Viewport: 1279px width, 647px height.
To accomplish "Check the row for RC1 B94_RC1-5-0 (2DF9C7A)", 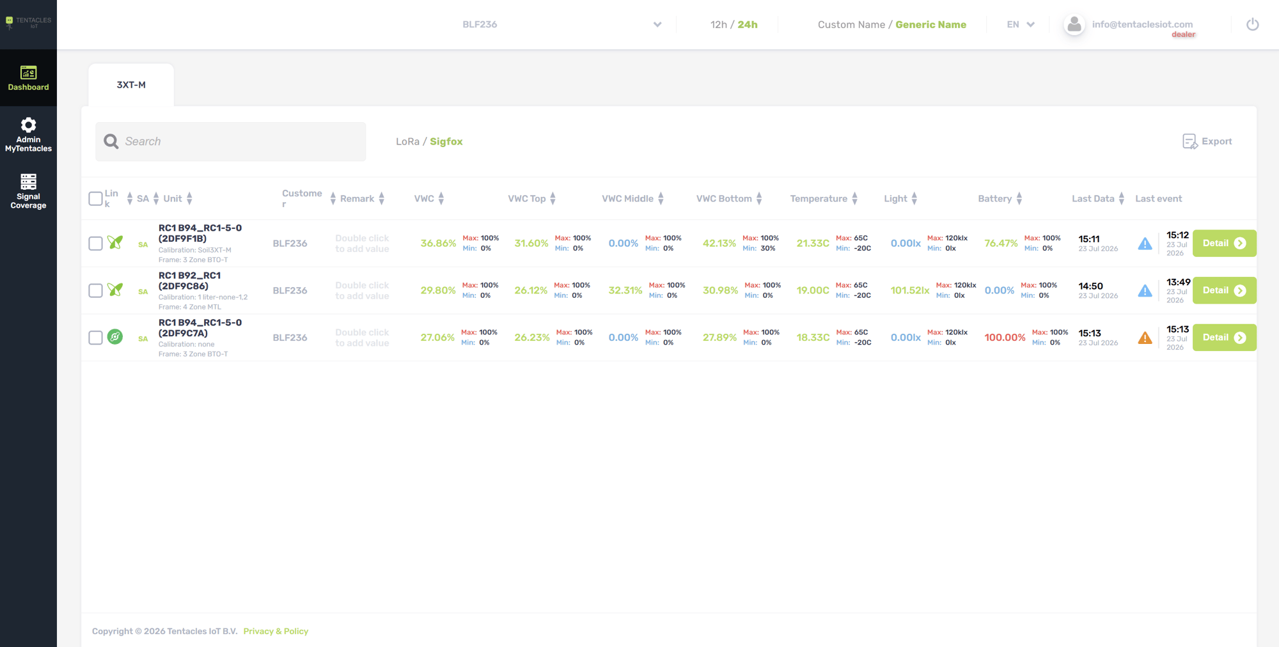I will (x=95, y=338).
